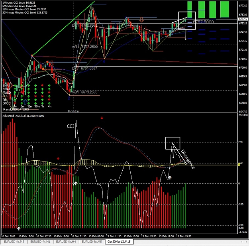The height and width of the screenshot is (246, 249).
Task: Select the current price tag 6757.5 on axis
Action: (243, 19)
